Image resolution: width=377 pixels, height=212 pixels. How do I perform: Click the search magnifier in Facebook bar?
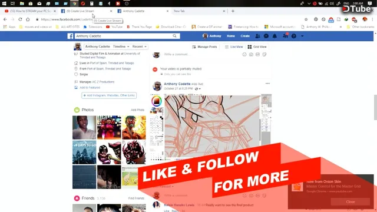[x=174, y=36]
